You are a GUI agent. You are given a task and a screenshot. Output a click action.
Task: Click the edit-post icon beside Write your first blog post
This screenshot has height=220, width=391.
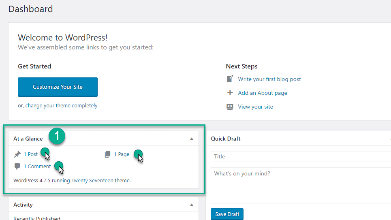coord(230,79)
